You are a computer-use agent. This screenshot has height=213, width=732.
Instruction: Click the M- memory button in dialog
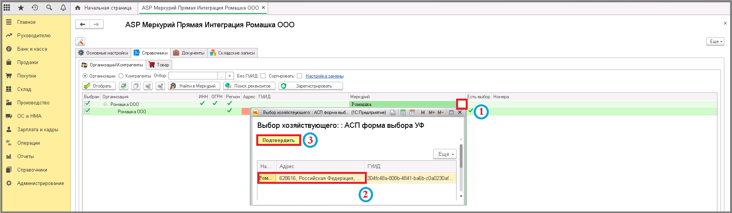(440, 112)
